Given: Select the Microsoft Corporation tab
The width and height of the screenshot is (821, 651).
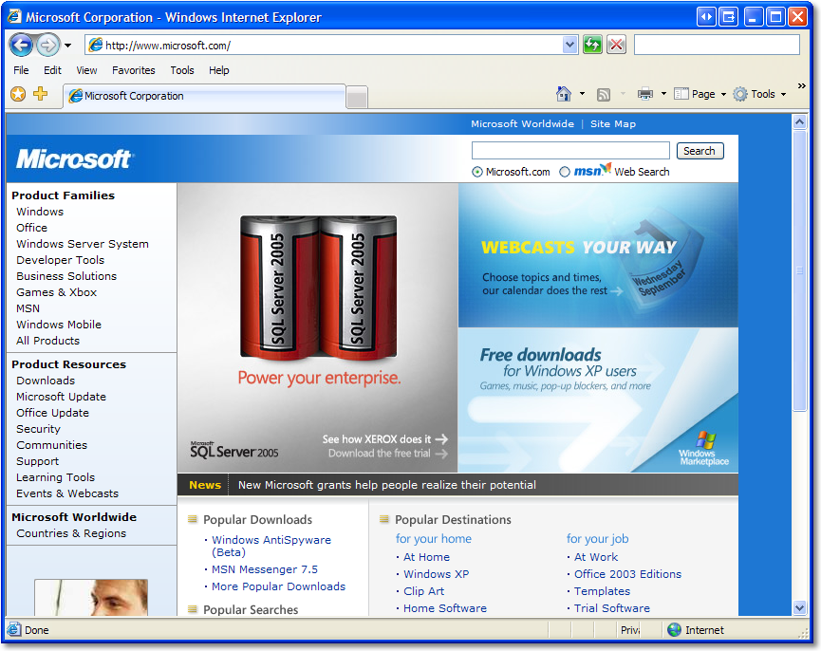Looking at the screenshot, I should tap(204, 96).
